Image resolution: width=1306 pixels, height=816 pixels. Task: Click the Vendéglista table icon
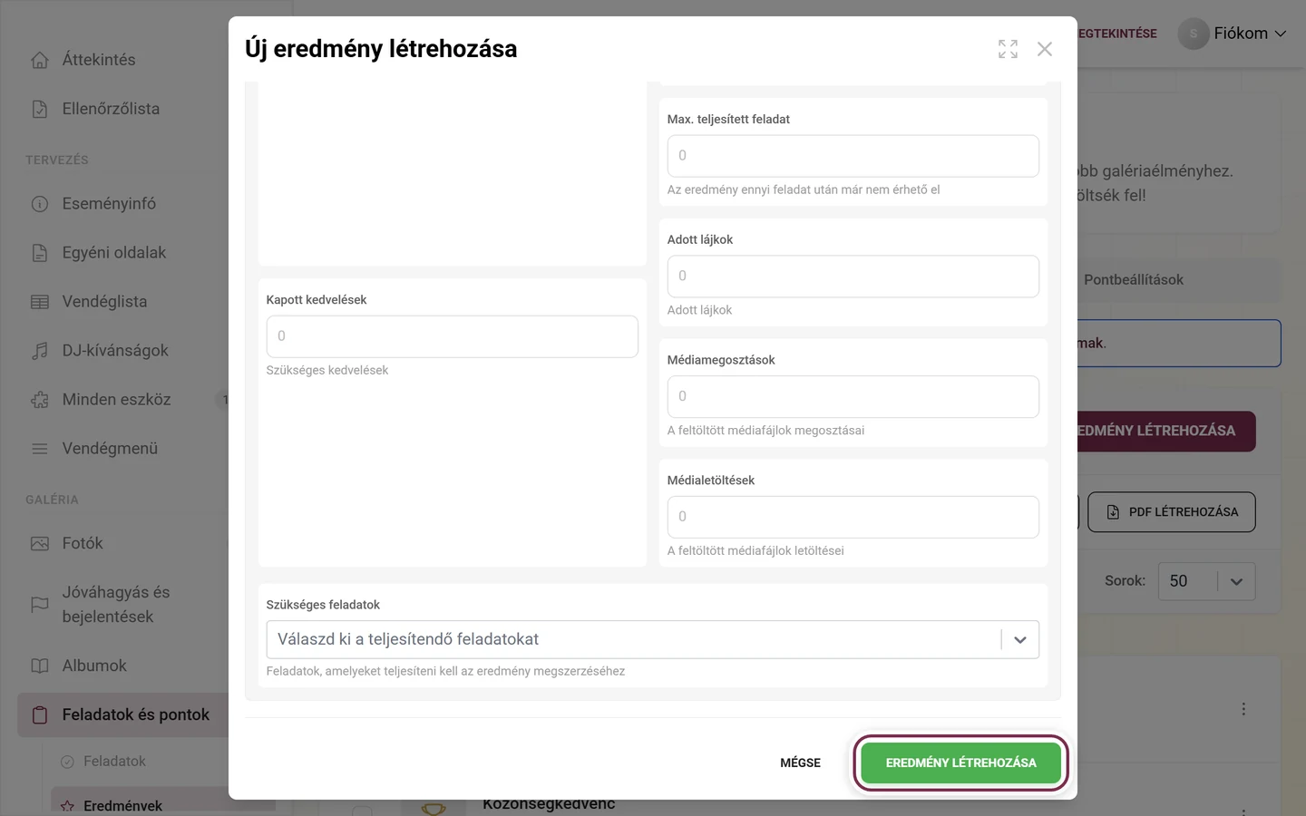tap(40, 302)
